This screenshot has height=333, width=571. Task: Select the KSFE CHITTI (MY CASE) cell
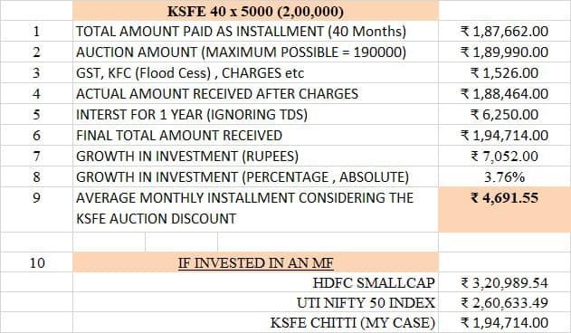tap(256, 322)
